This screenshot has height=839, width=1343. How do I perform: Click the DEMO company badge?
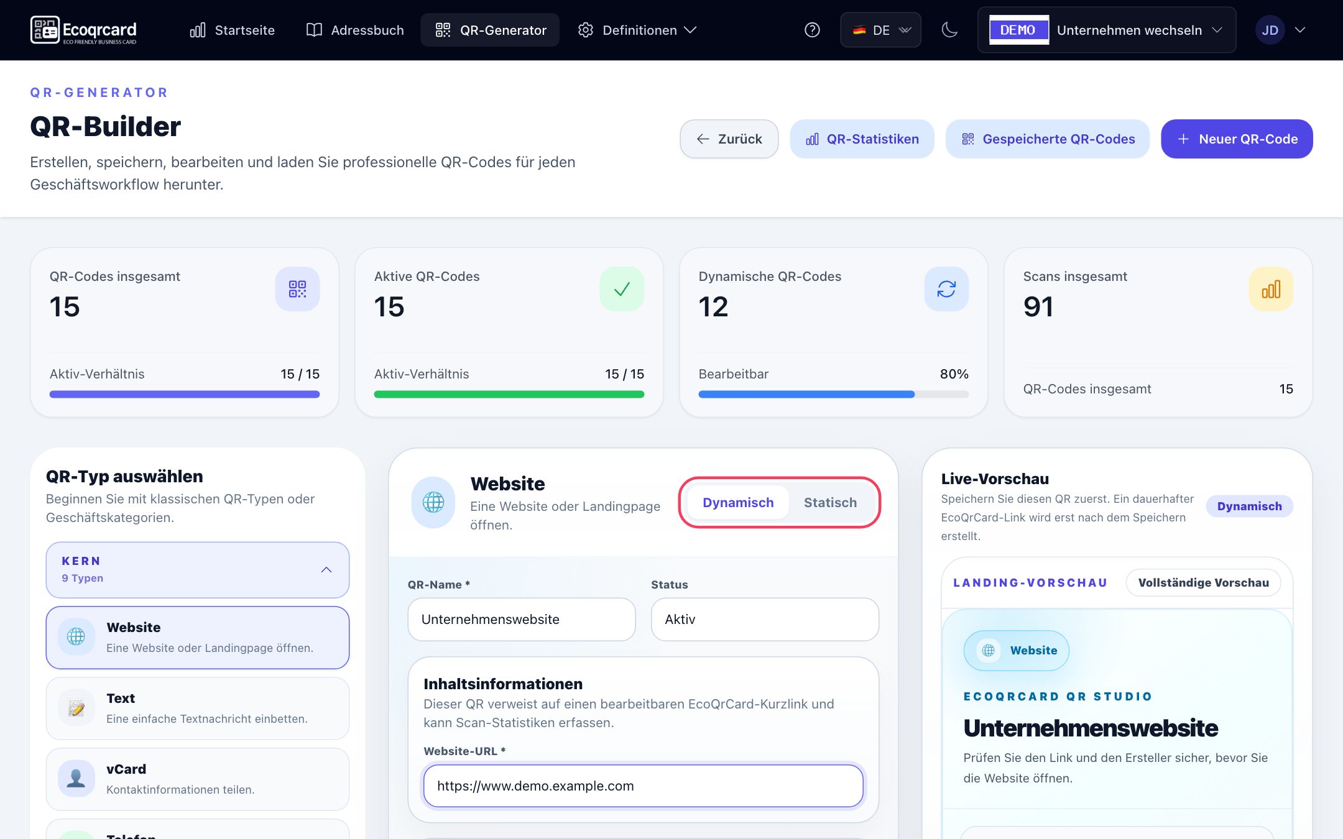pyautogui.click(x=1018, y=30)
